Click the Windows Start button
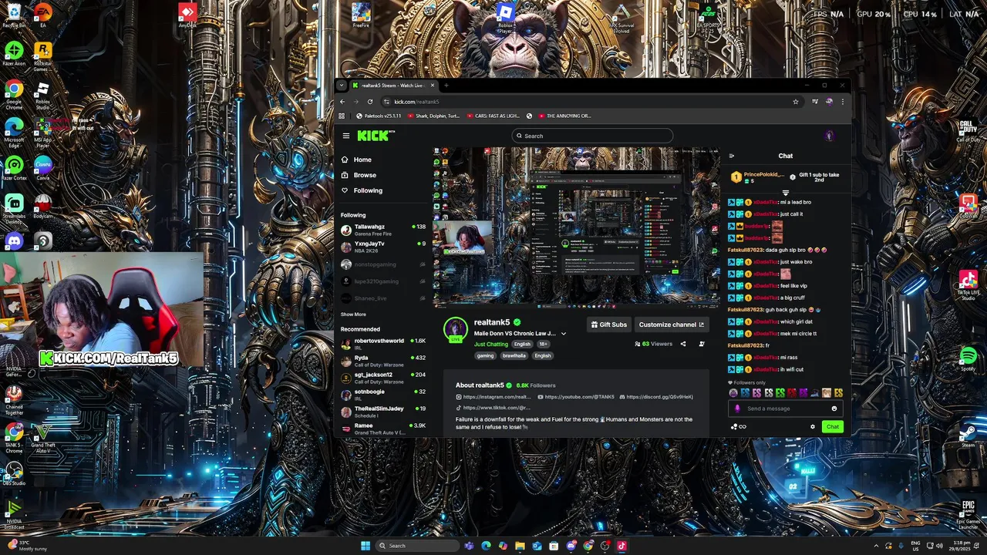This screenshot has width=987, height=555. [365, 546]
